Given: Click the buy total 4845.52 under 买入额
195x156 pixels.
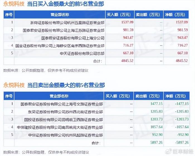Looking at the screenshot, I should click(127, 61).
